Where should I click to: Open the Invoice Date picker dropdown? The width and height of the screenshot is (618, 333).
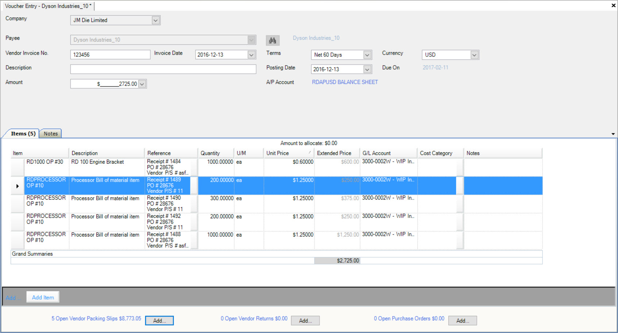pyautogui.click(x=251, y=55)
